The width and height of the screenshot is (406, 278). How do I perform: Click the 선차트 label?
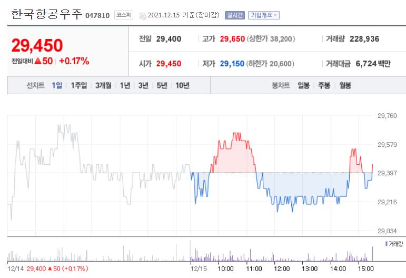35,85
